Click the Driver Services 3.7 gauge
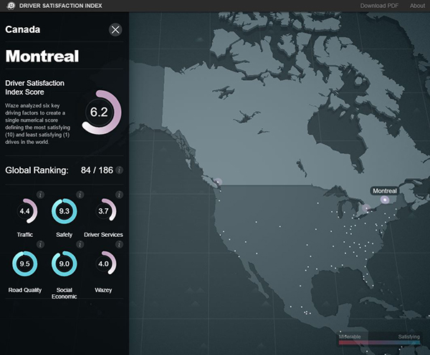430x355 pixels. coord(104,211)
